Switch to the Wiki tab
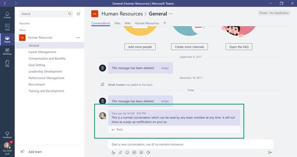 pos(127,23)
